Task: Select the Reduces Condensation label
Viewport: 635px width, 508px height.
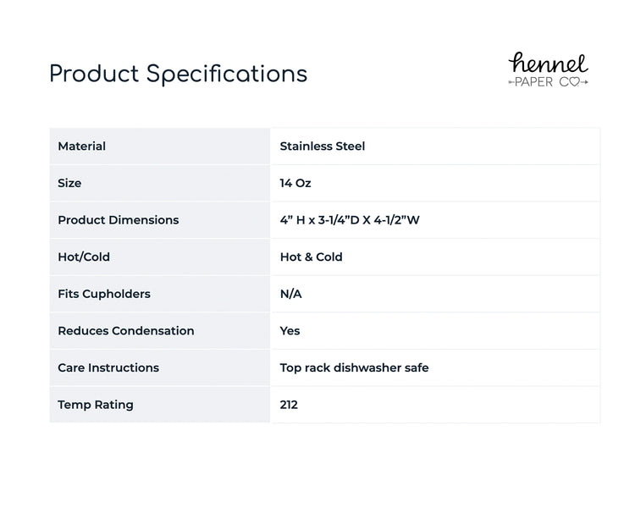Action: [126, 330]
